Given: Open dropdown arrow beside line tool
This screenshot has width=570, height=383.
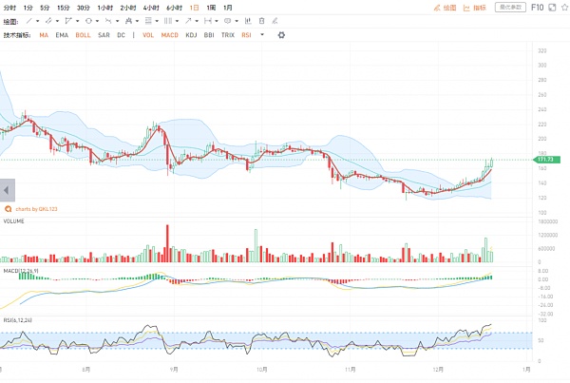Looking at the screenshot, I should 38,20.
